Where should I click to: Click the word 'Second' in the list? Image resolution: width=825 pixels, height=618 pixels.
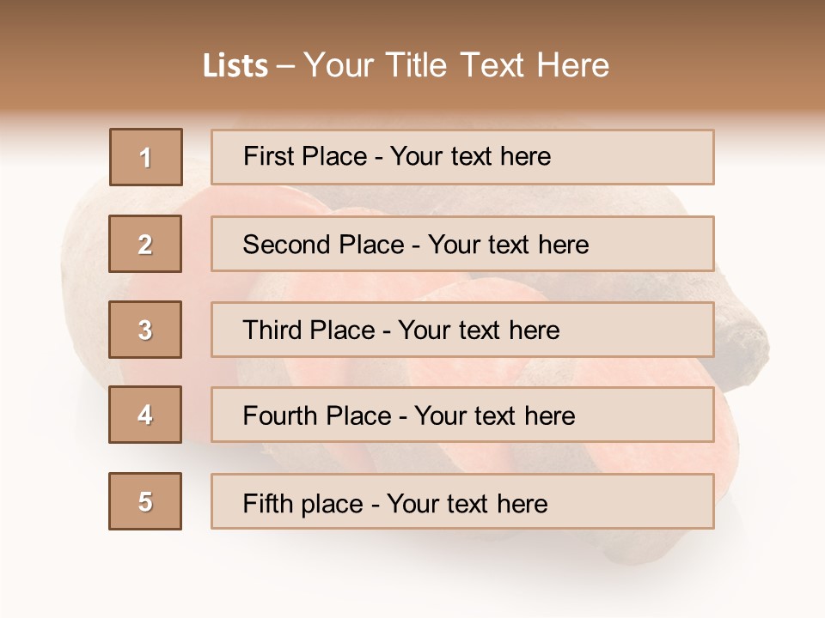click(x=286, y=245)
